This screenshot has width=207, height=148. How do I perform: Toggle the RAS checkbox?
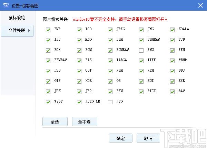(79, 61)
